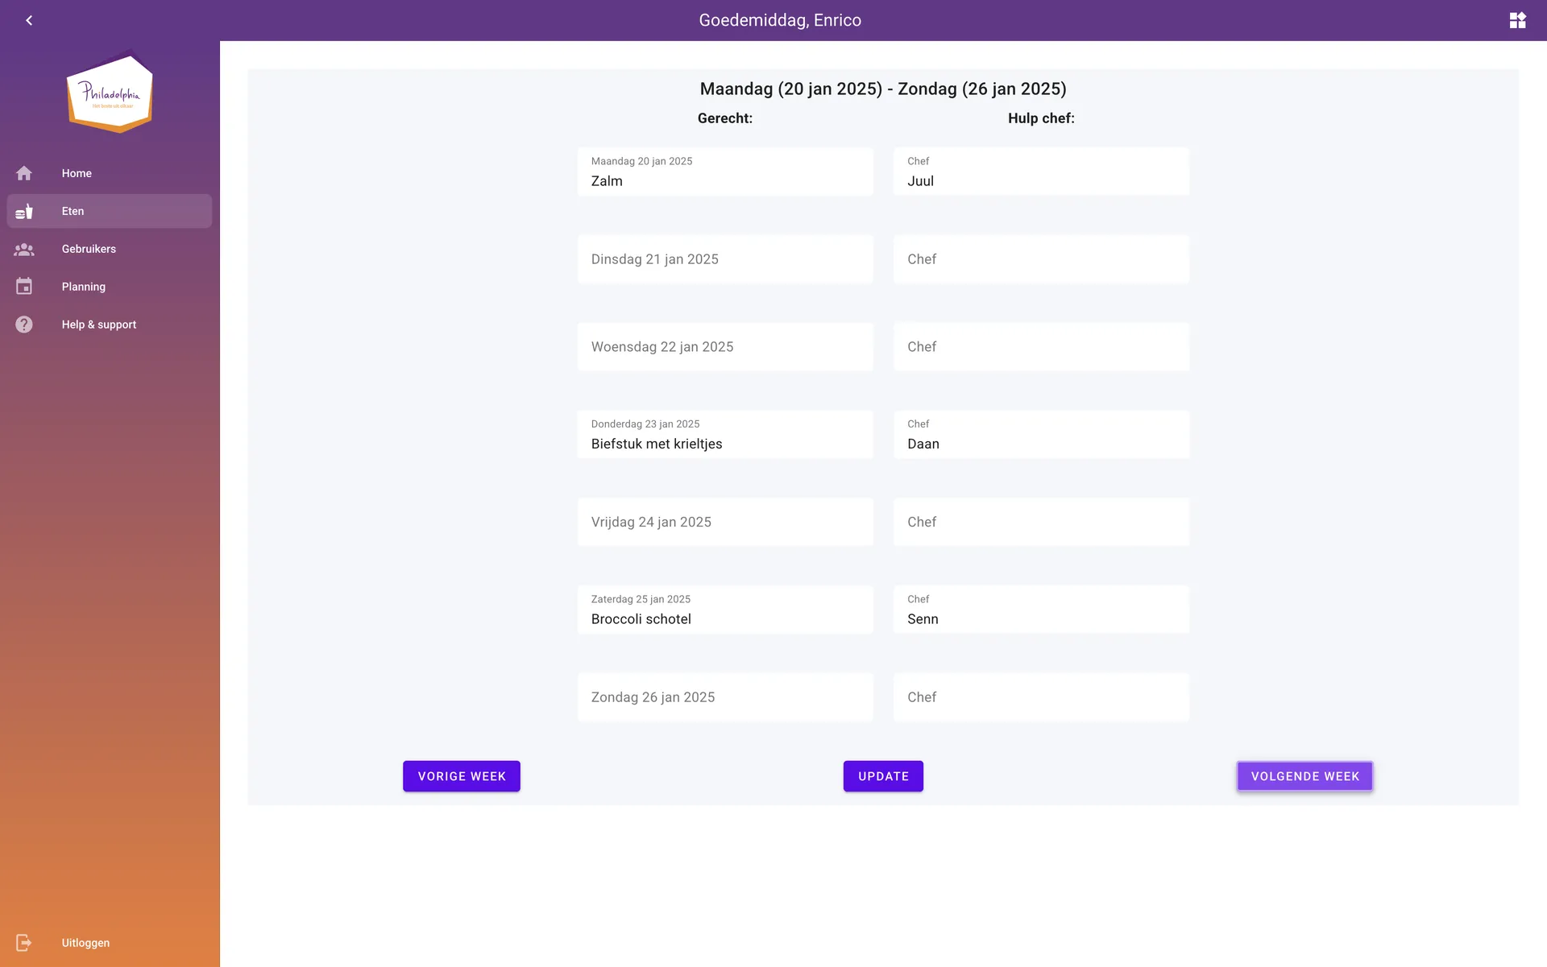The width and height of the screenshot is (1547, 967).
Task: Open the Home menu item
Action: (110, 173)
